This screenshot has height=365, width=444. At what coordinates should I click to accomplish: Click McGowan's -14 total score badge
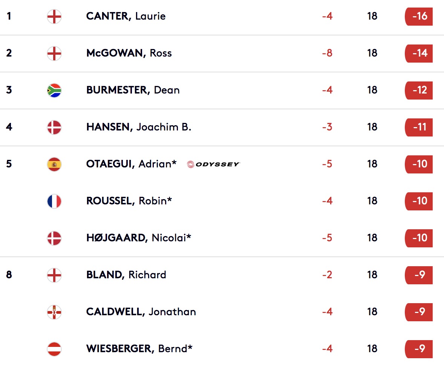point(419,53)
